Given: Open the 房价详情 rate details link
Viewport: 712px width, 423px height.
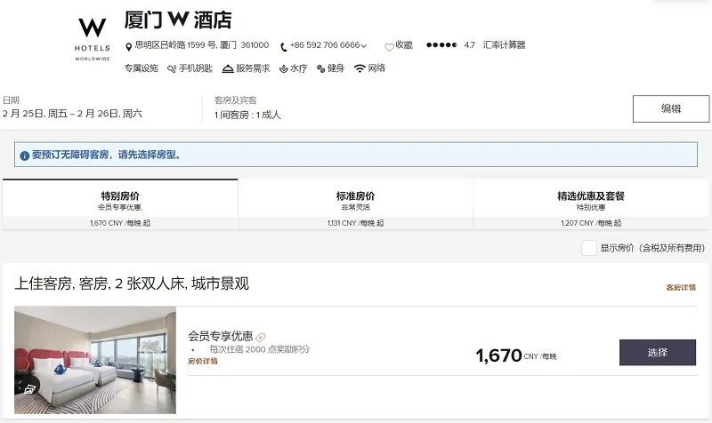Looking at the screenshot, I should point(203,362).
